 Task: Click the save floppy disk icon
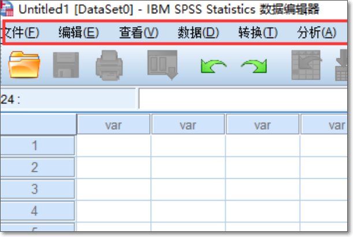pos(66,65)
